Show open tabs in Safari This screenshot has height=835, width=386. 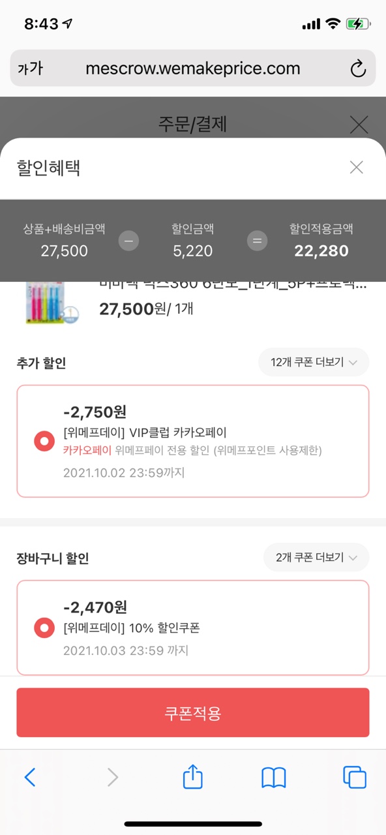tap(355, 777)
